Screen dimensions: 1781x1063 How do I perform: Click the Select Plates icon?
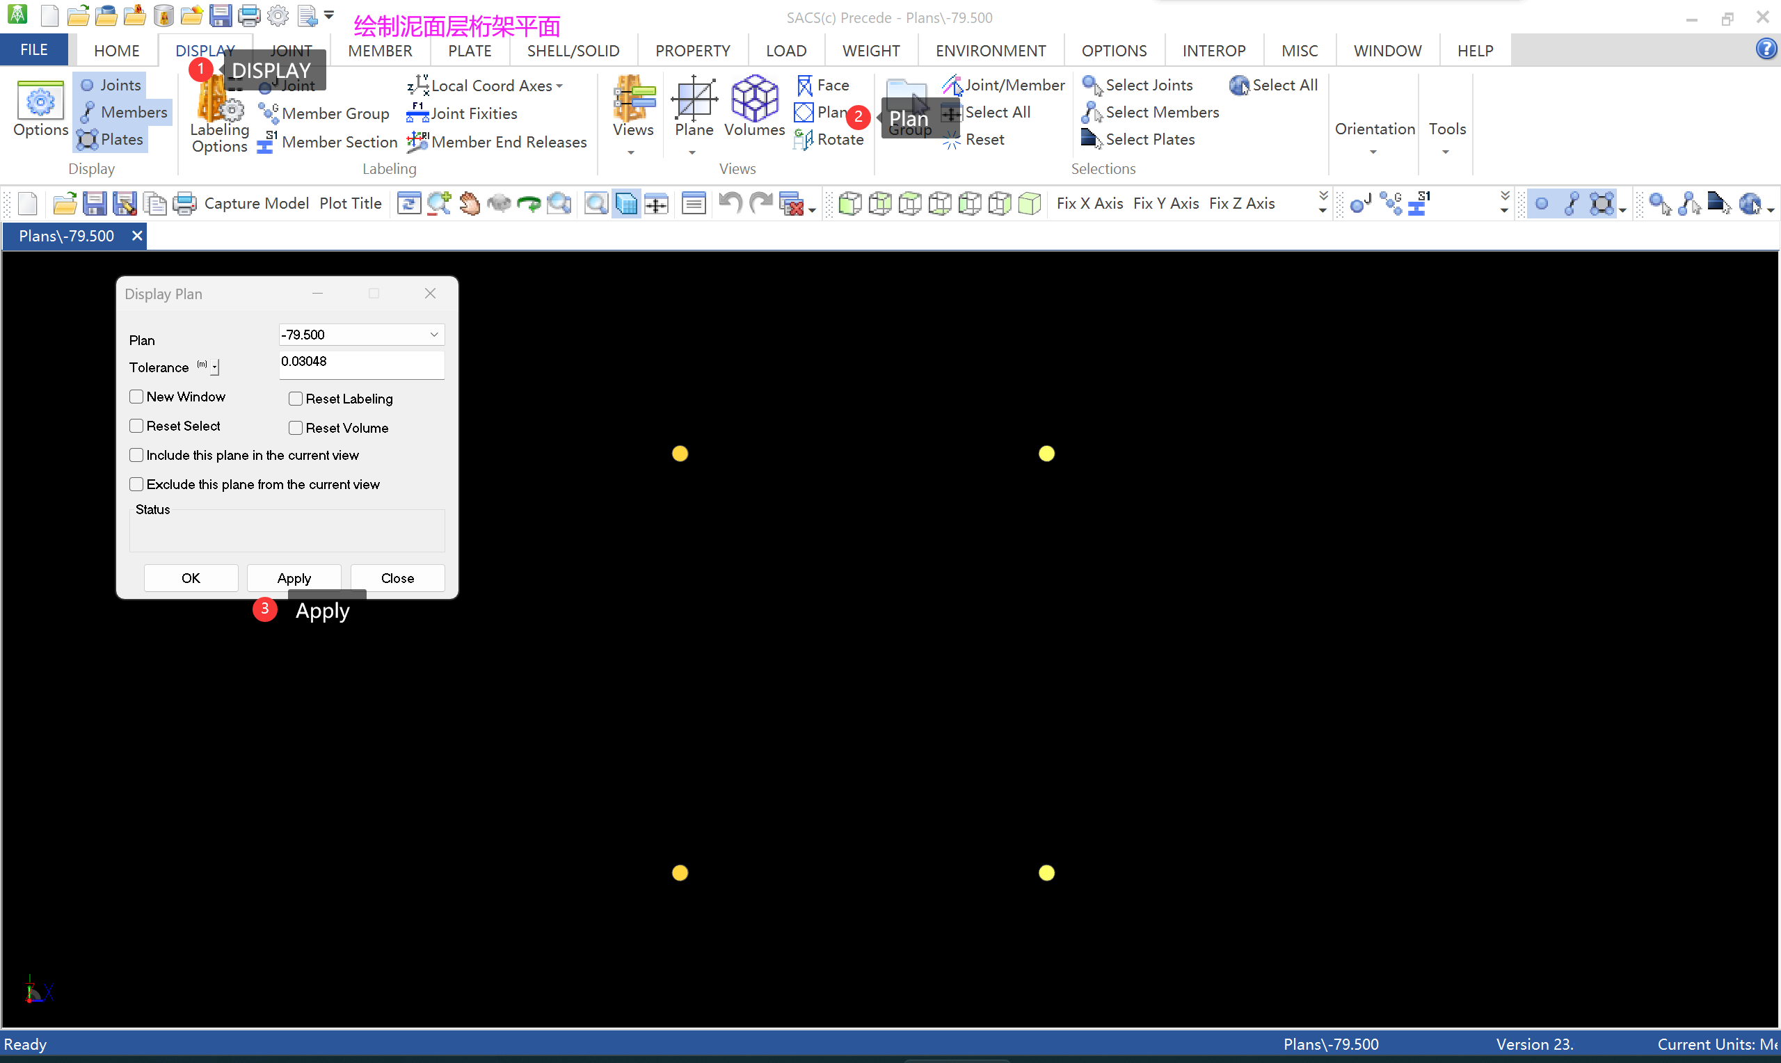coord(1091,140)
